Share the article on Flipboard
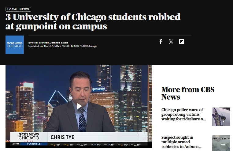This screenshot has width=233, height=151. tap(181, 42)
